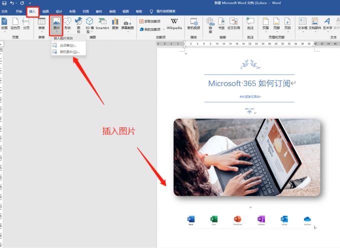This screenshot has width=340, height=248.
Task: Switch to the Design (设计) tab
Action: pyautogui.click(x=59, y=11)
